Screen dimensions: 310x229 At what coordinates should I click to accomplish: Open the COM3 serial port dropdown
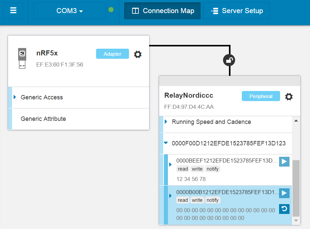click(70, 11)
